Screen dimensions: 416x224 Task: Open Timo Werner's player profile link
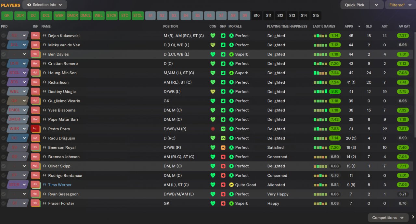coord(60,185)
